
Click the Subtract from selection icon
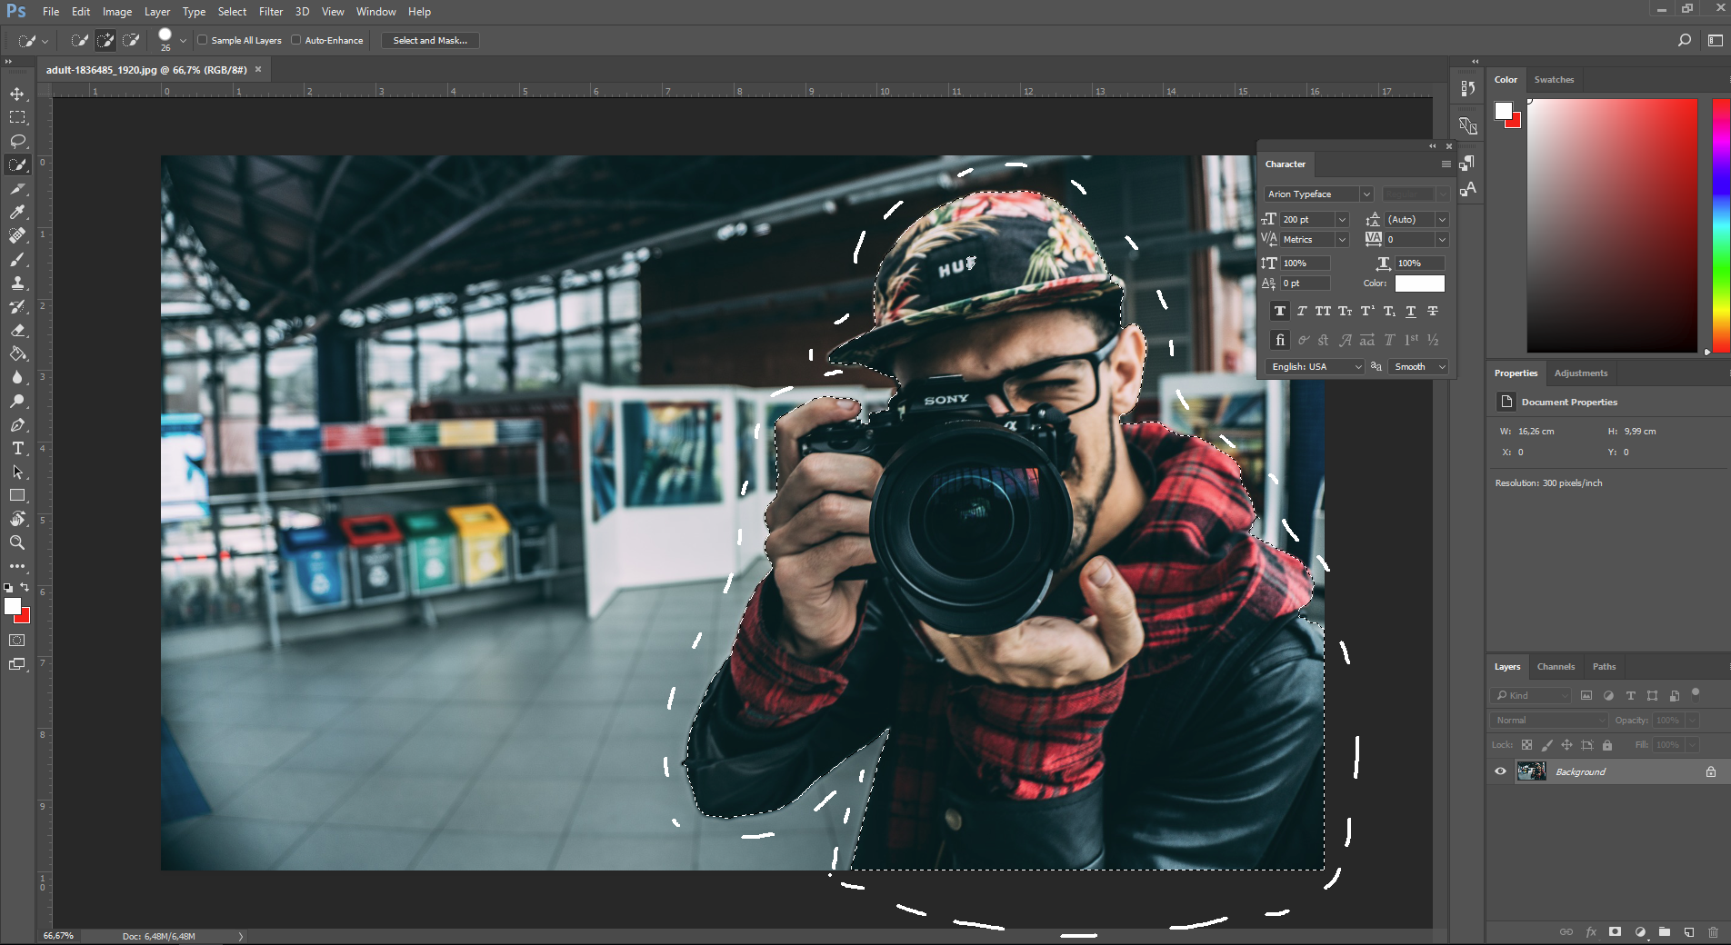131,40
